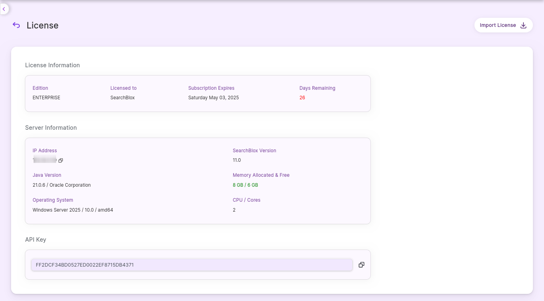Click the 'Edition' label
This screenshot has width=544, height=301.
(x=40, y=88)
